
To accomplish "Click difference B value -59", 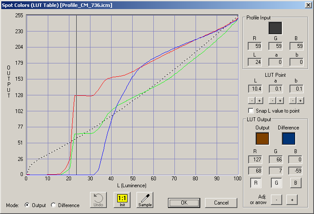I will click(x=295, y=171).
